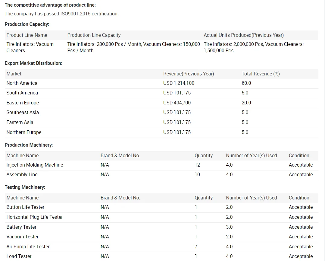325x261 pixels.
Task: Select the 'Horizontal Plug Life Tester' entry
Action: click(x=35, y=217)
